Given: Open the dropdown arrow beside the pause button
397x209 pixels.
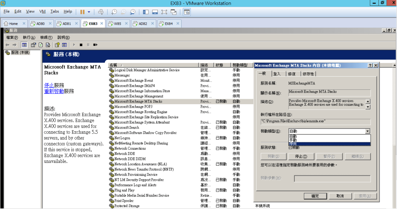Looking at the screenshot, I should [x=89, y=12].
